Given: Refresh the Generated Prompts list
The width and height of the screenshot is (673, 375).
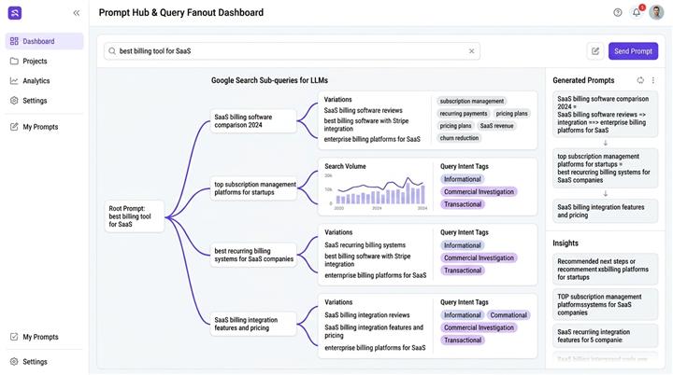Looking at the screenshot, I should 640,80.
